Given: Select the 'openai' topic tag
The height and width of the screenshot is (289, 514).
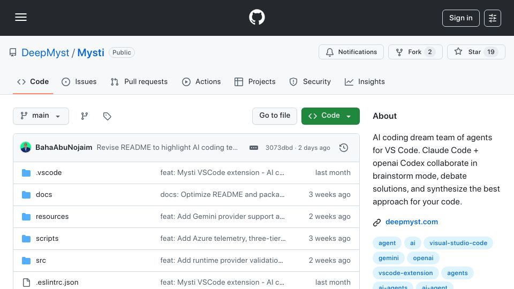Looking at the screenshot, I should pyautogui.click(x=423, y=258).
